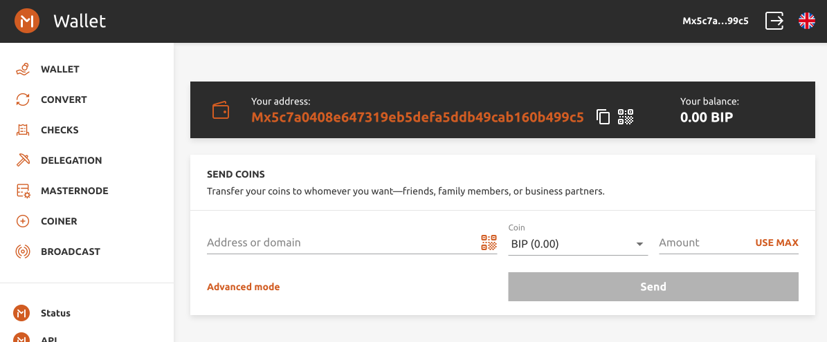Viewport: 827px width, 342px height.
Task: Click the Delegation pickaxe icon
Action: pyautogui.click(x=23, y=160)
